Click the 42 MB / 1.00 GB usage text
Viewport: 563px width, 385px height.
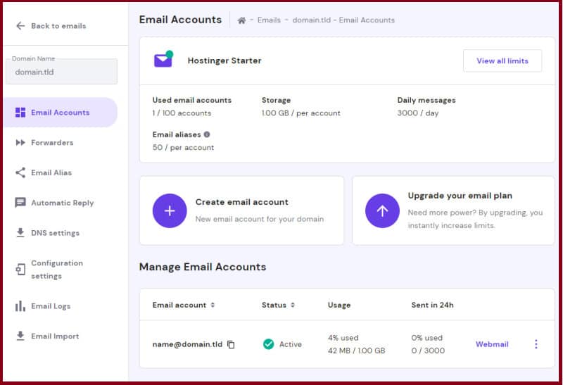tap(356, 351)
